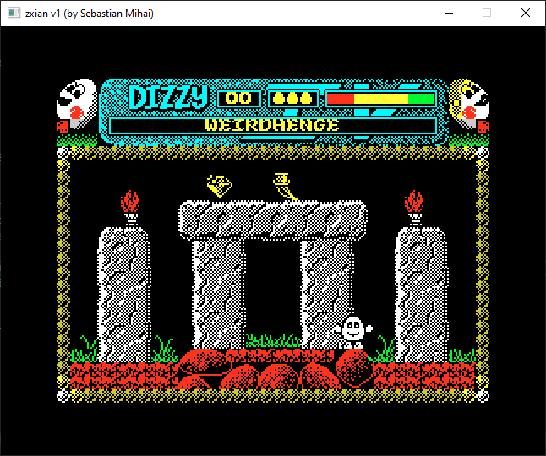Image resolution: width=546 pixels, height=456 pixels.
Task: Click the yellow horn item on the lintel
Action: (285, 187)
